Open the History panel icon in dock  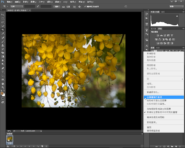147,14
